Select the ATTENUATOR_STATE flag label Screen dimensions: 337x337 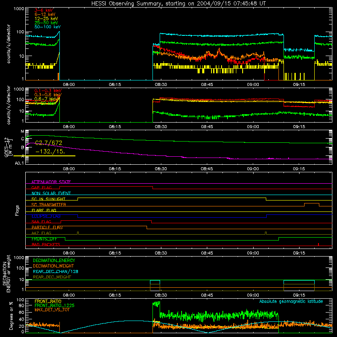click(x=51, y=182)
